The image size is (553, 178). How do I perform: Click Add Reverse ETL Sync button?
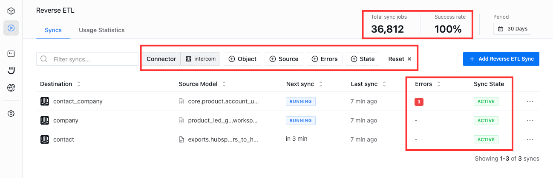501,59
